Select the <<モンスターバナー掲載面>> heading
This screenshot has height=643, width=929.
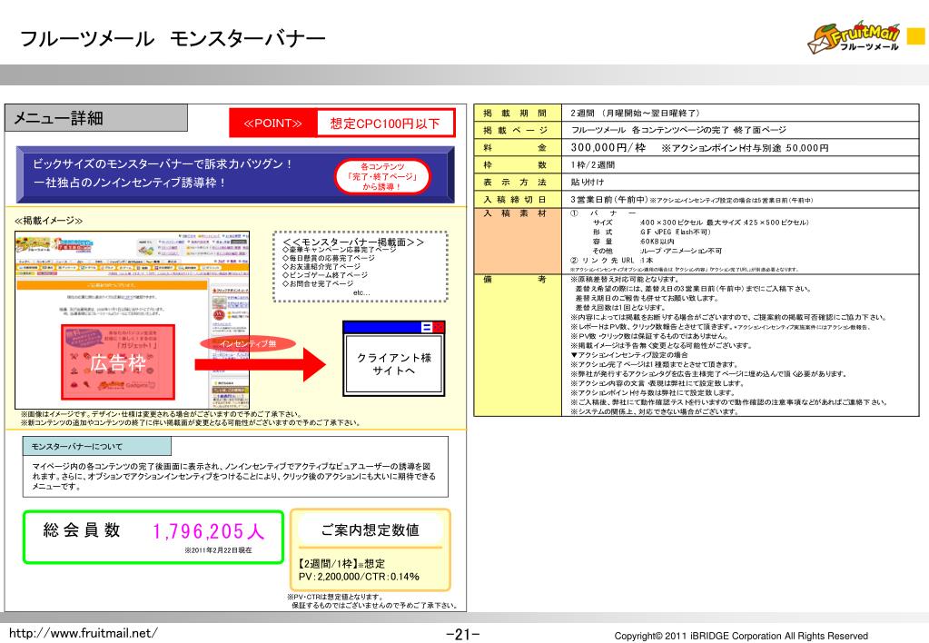point(353,242)
